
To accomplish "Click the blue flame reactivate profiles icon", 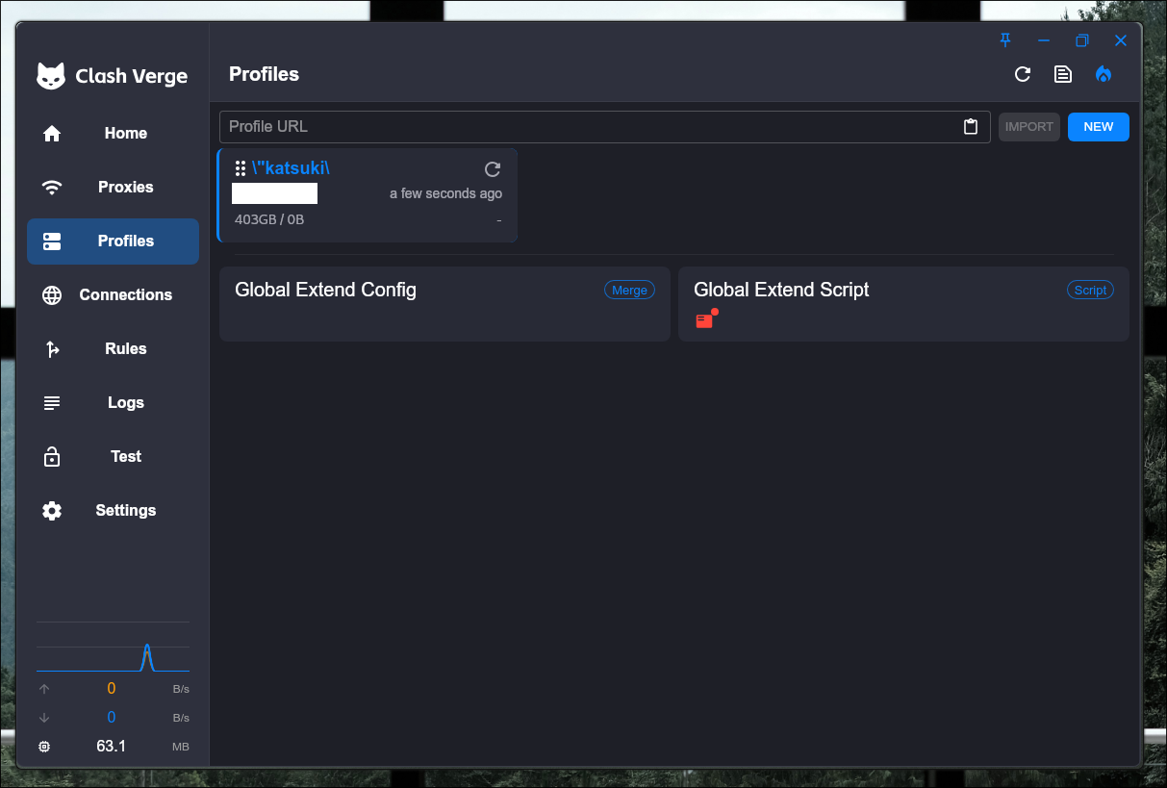I will pyautogui.click(x=1104, y=74).
